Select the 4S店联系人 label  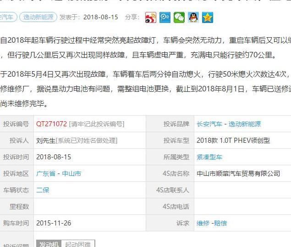coord(173,190)
